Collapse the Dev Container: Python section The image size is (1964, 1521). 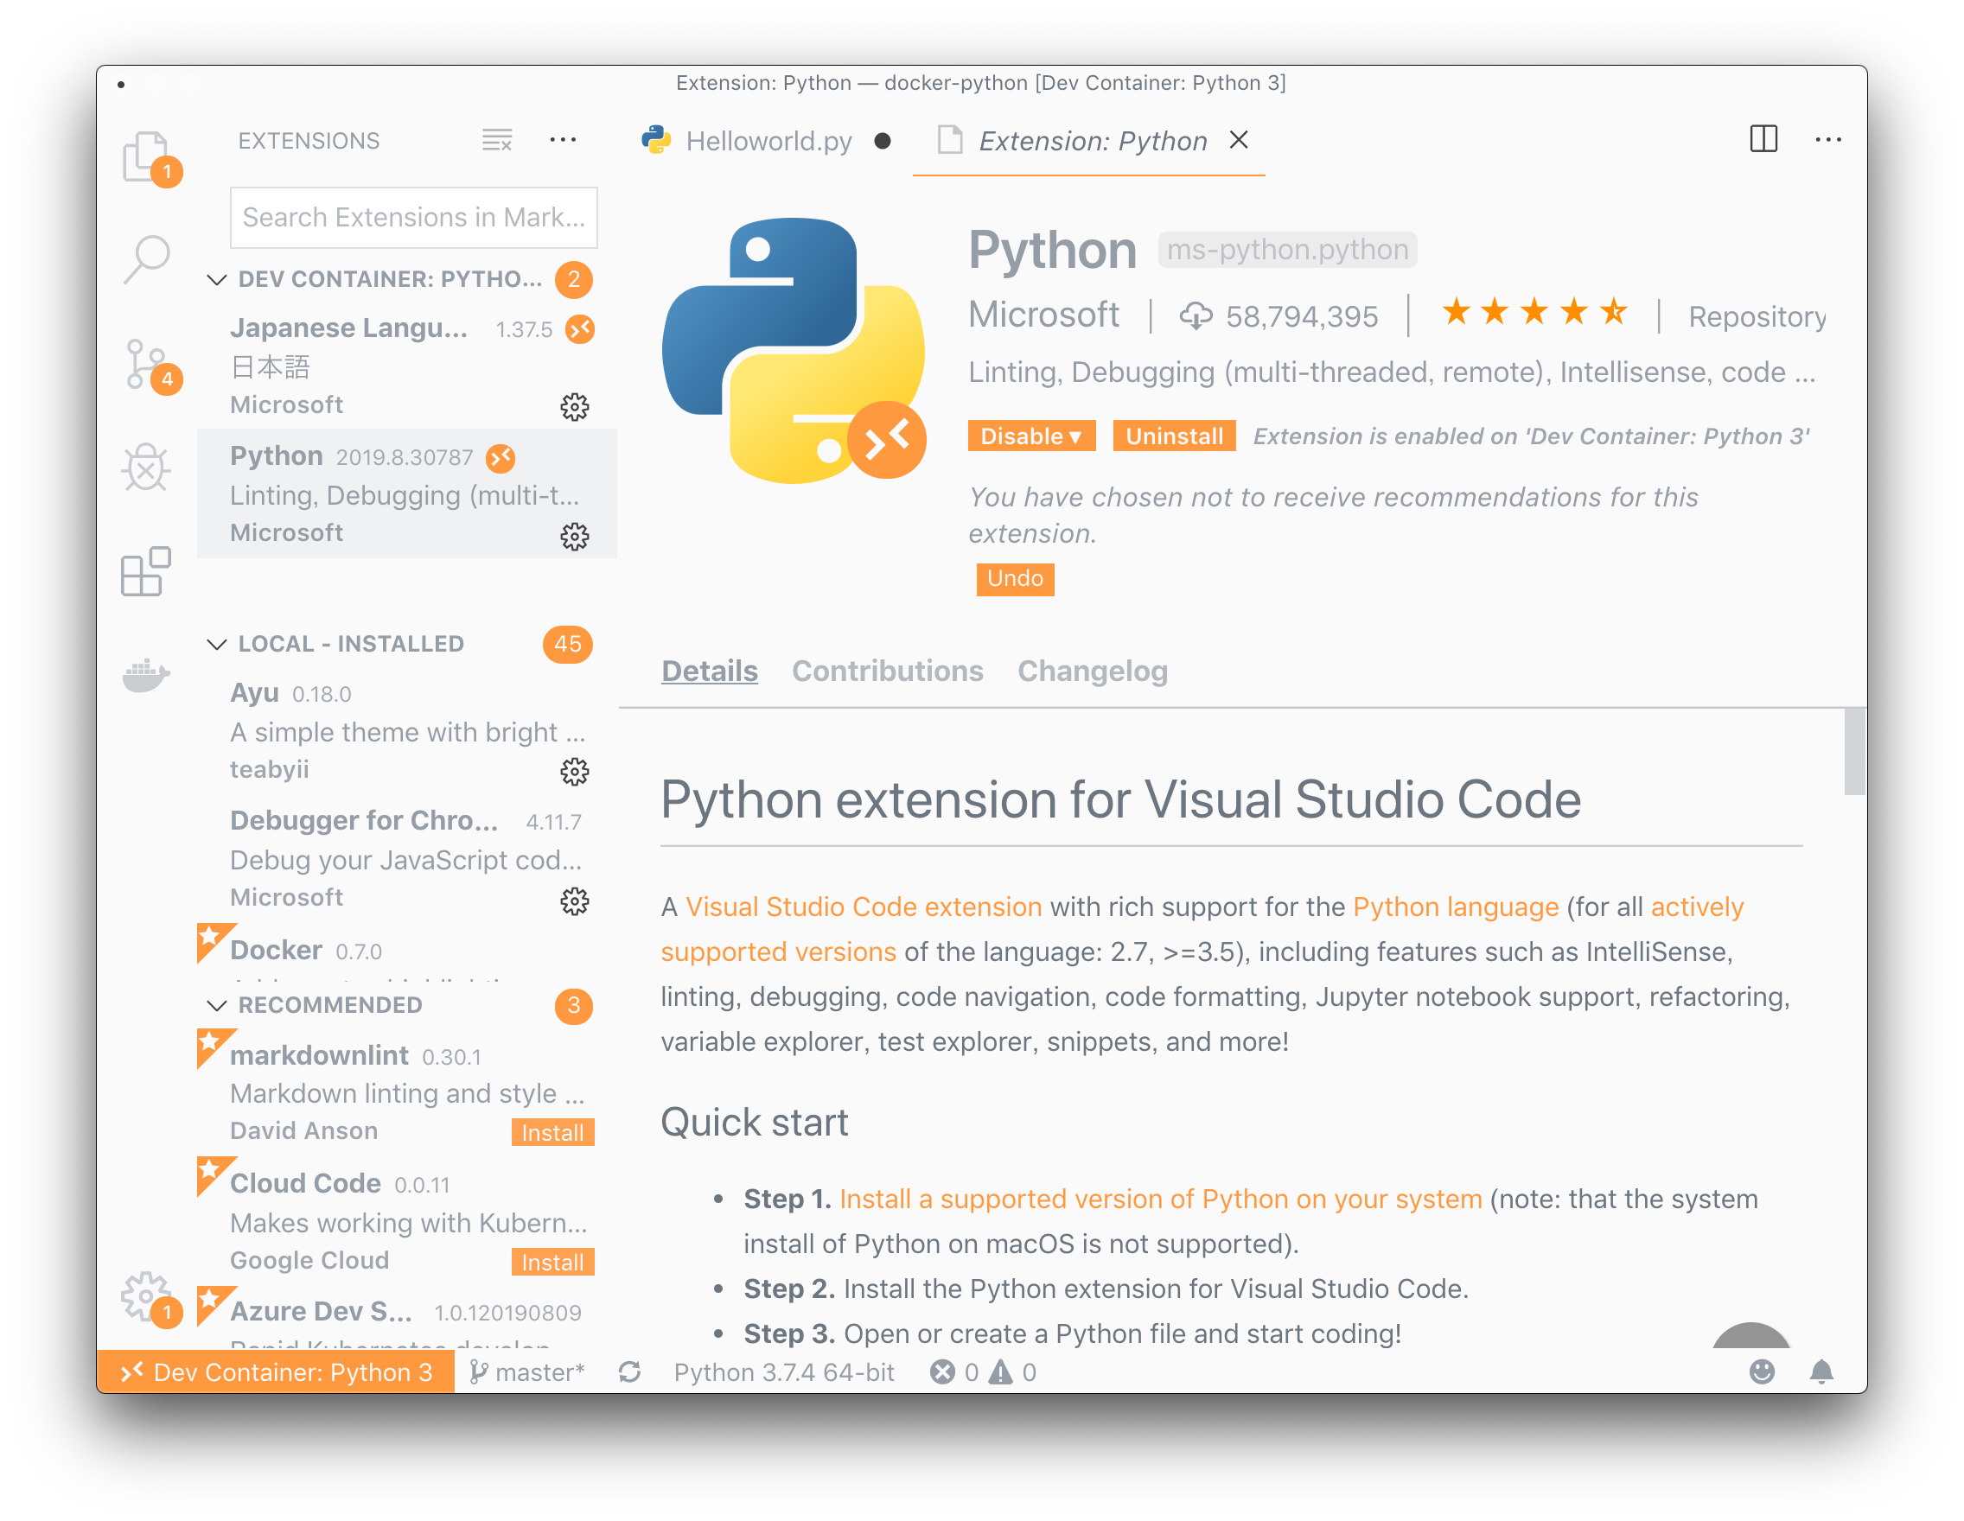(x=217, y=279)
